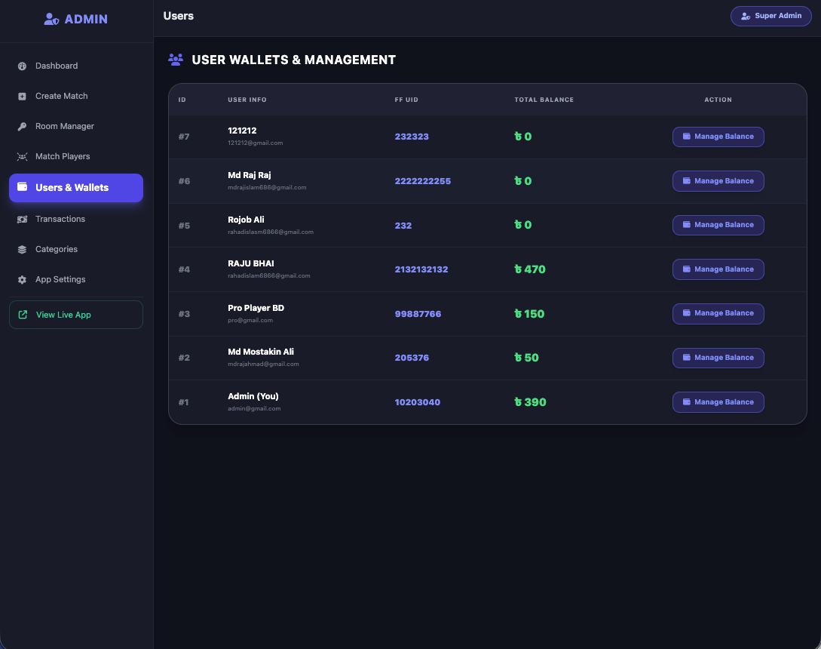
Task: Open Create Match in the sidebar
Action: [76, 97]
